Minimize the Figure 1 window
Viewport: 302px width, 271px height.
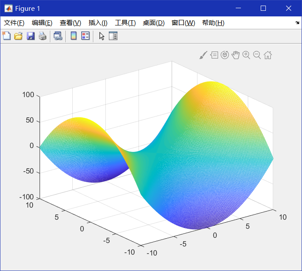[238, 8]
